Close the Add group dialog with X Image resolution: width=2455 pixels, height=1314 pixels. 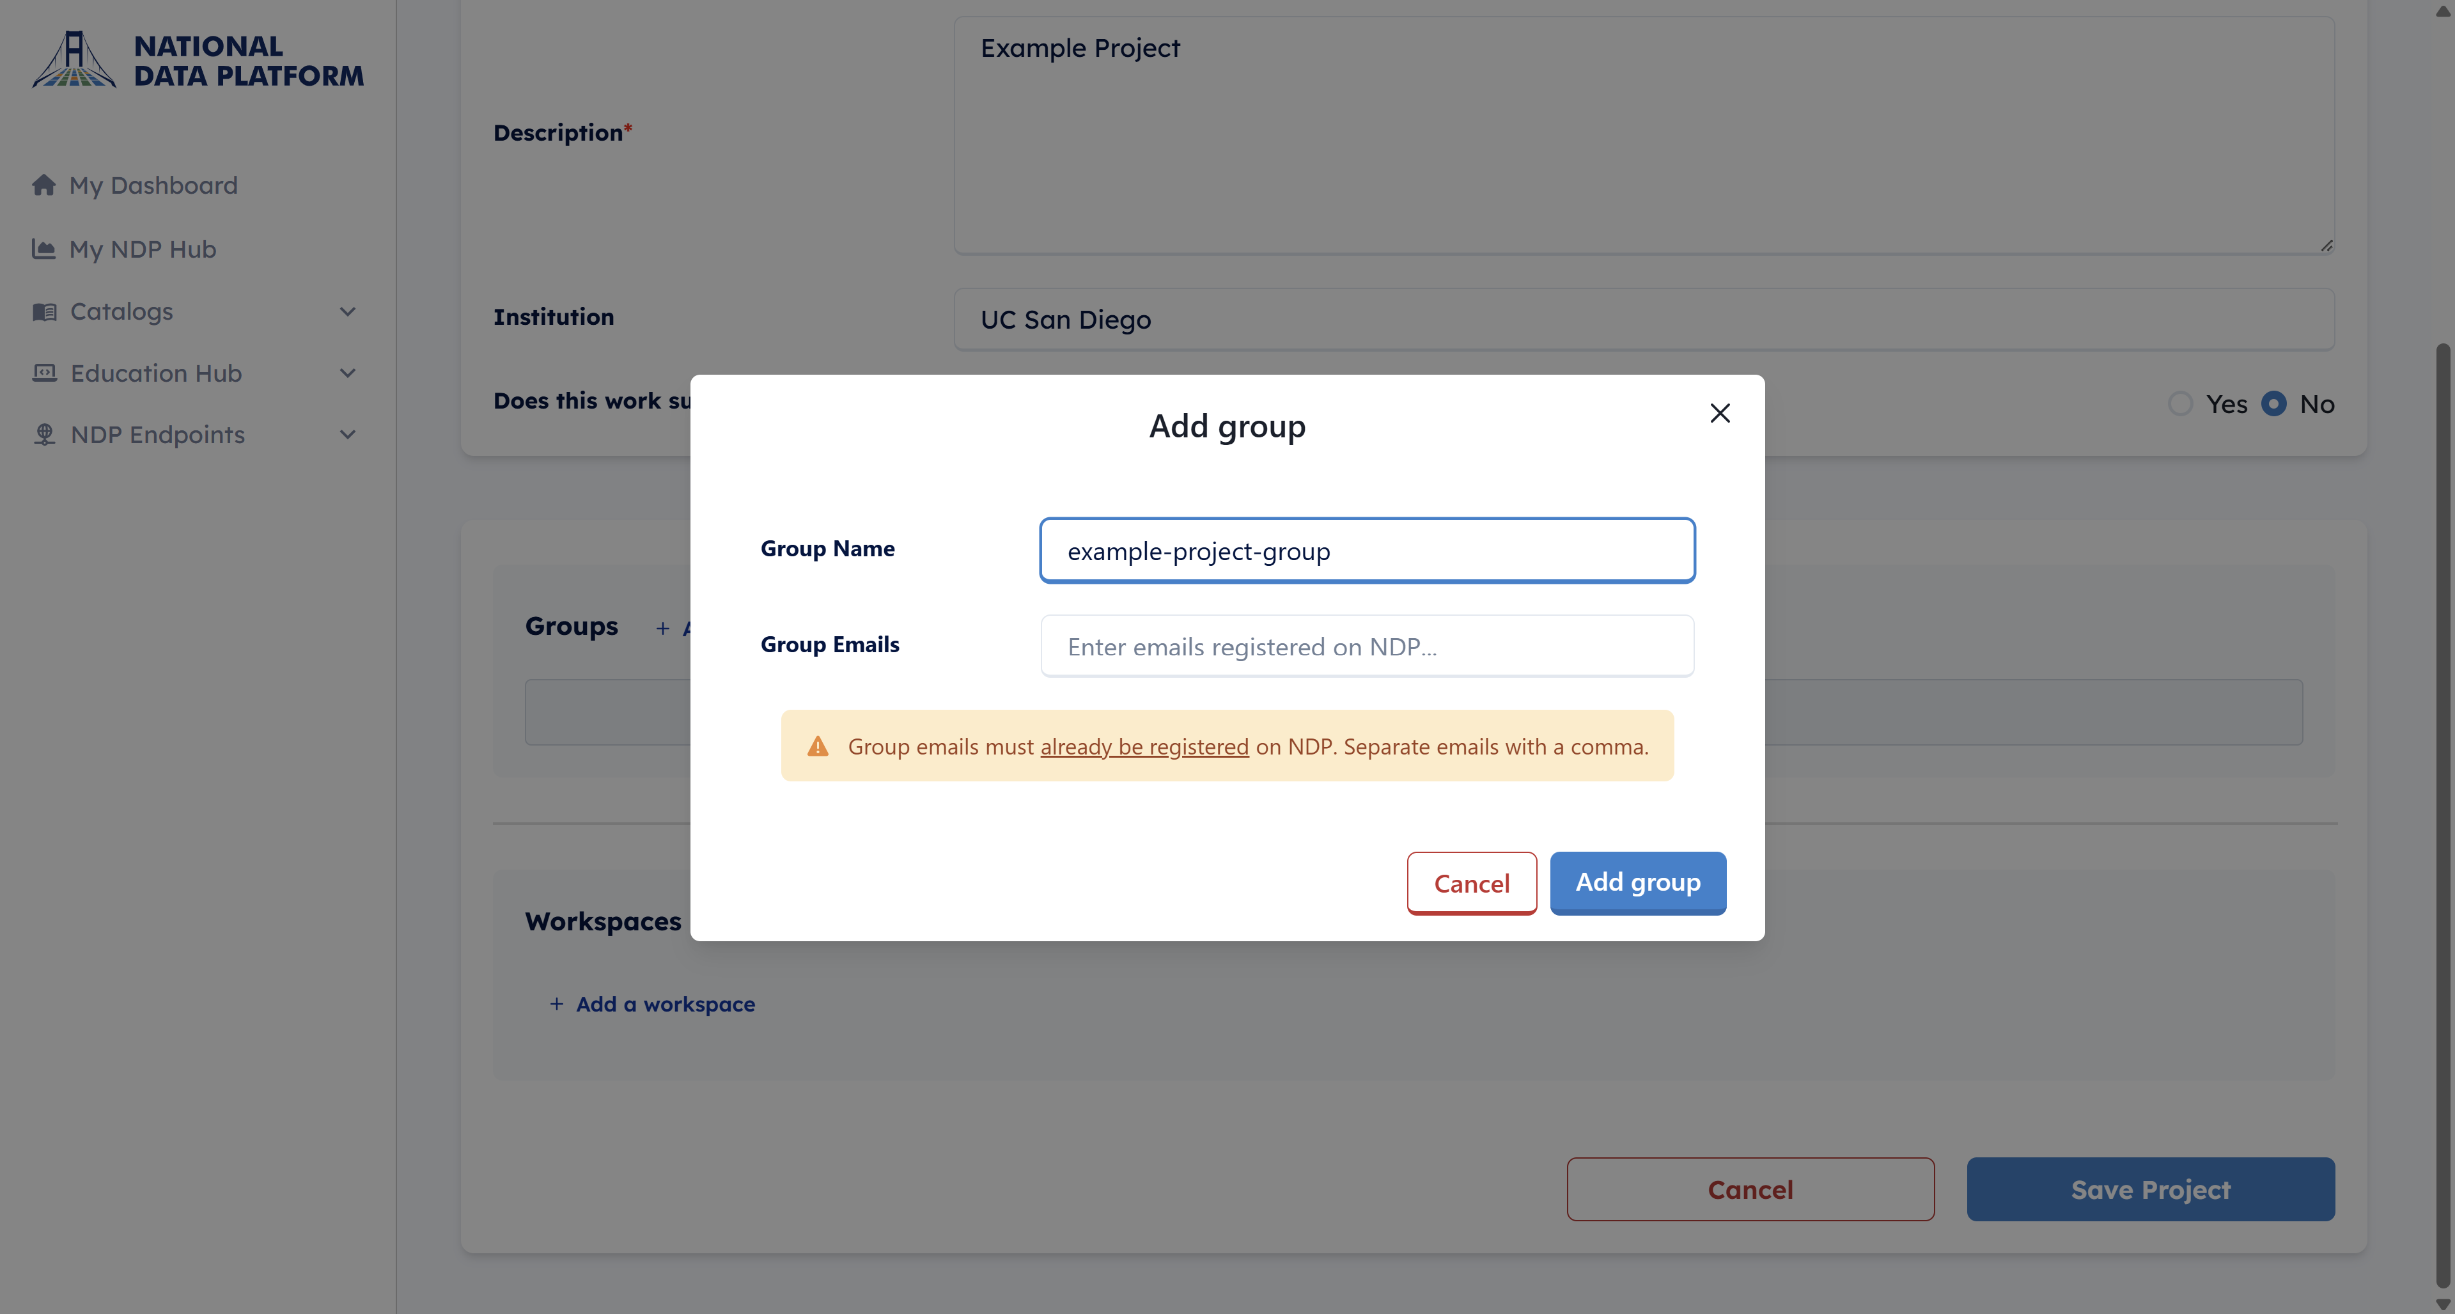tap(1719, 412)
